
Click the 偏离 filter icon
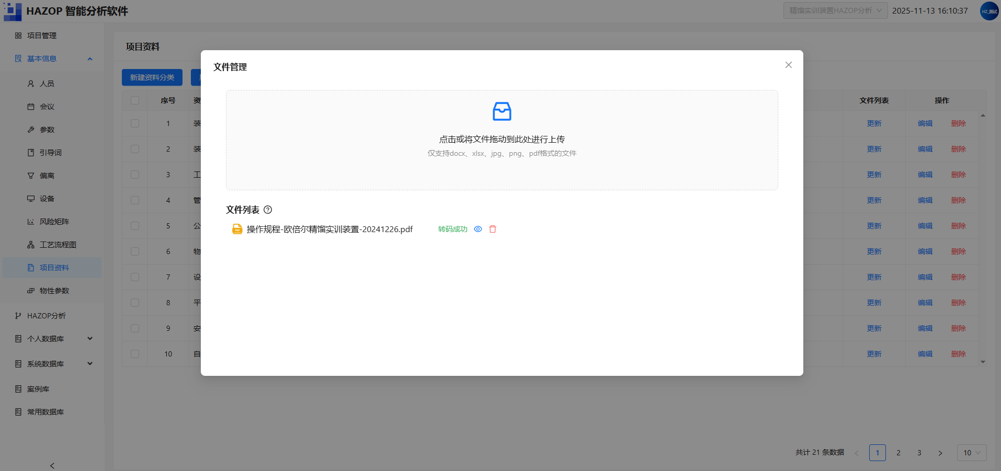[x=31, y=176]
